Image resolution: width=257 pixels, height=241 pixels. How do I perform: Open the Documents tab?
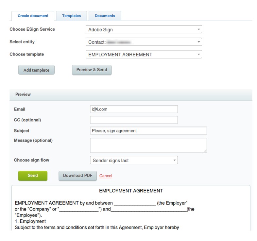pos(105,16)
